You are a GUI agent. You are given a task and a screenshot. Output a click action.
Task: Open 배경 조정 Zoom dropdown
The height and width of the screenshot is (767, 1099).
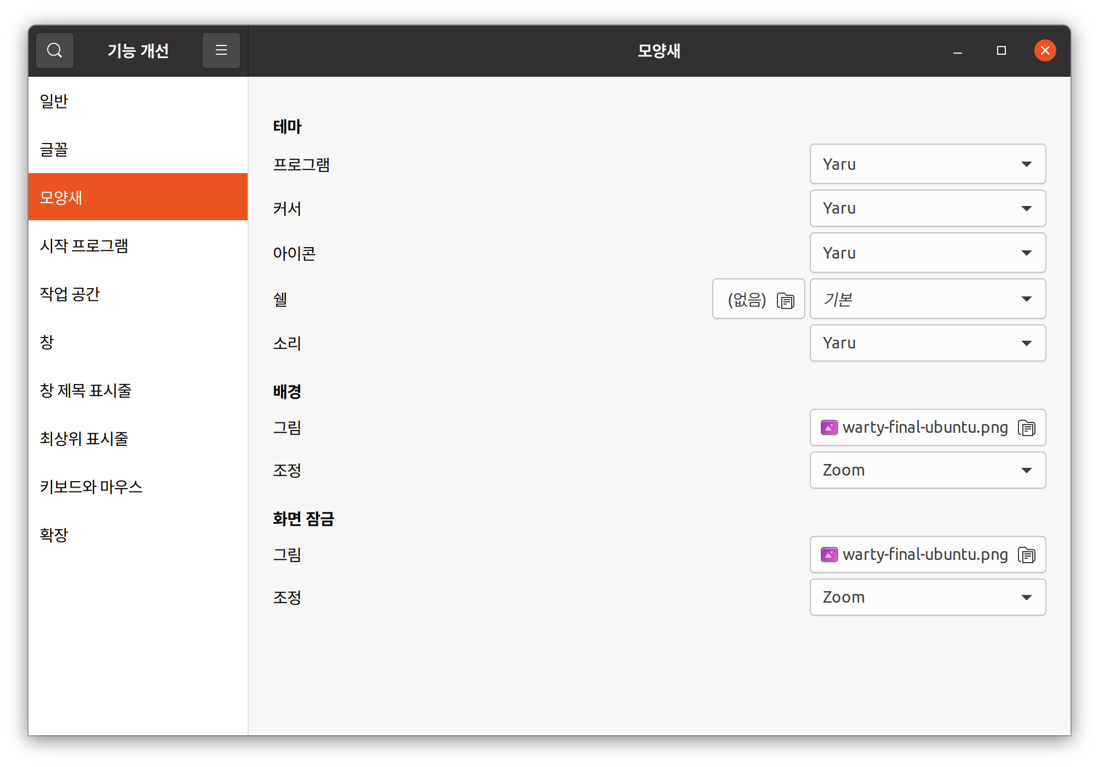(x=927, y=470)
